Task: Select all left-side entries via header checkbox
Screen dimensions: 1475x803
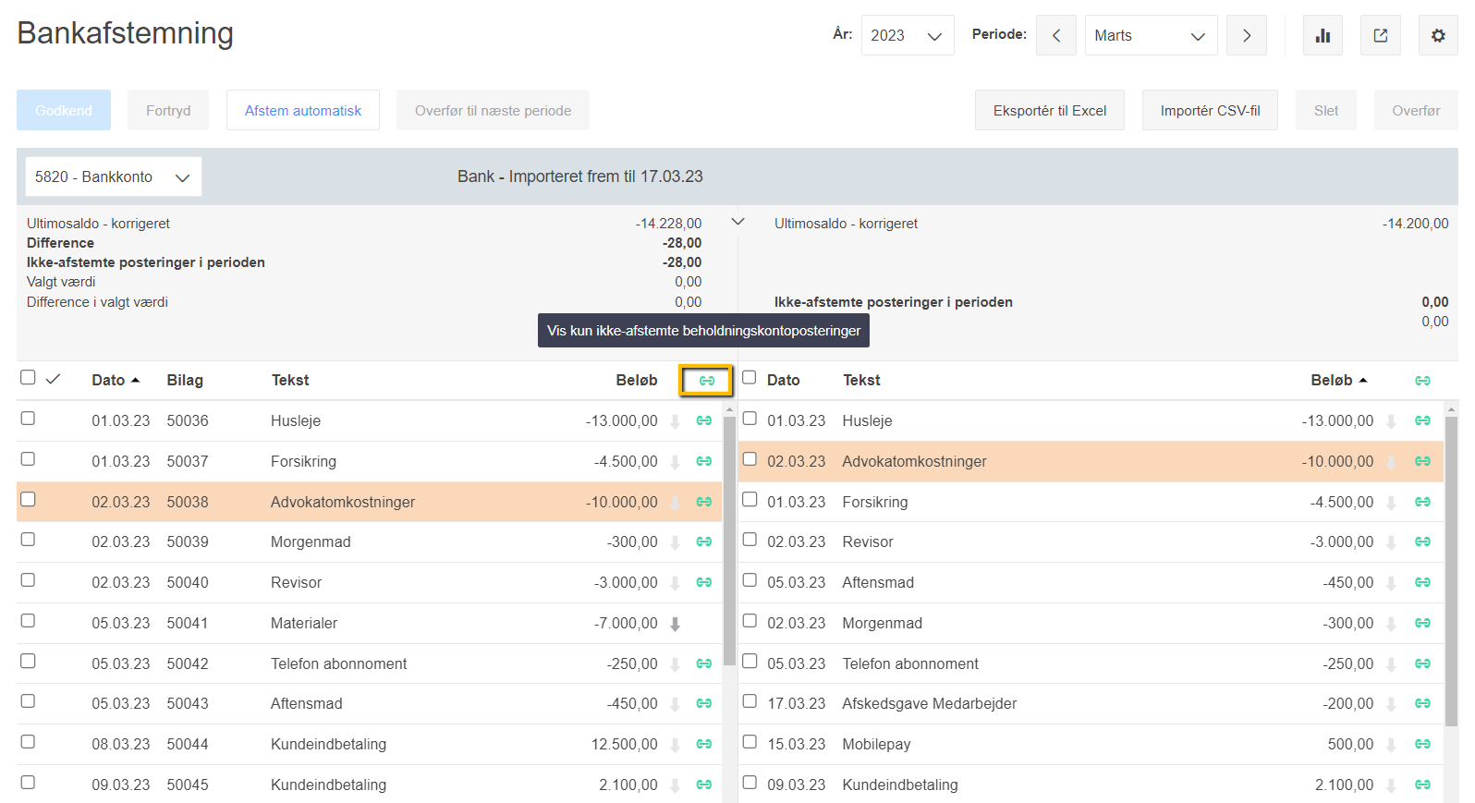Action: pos(28,378)
